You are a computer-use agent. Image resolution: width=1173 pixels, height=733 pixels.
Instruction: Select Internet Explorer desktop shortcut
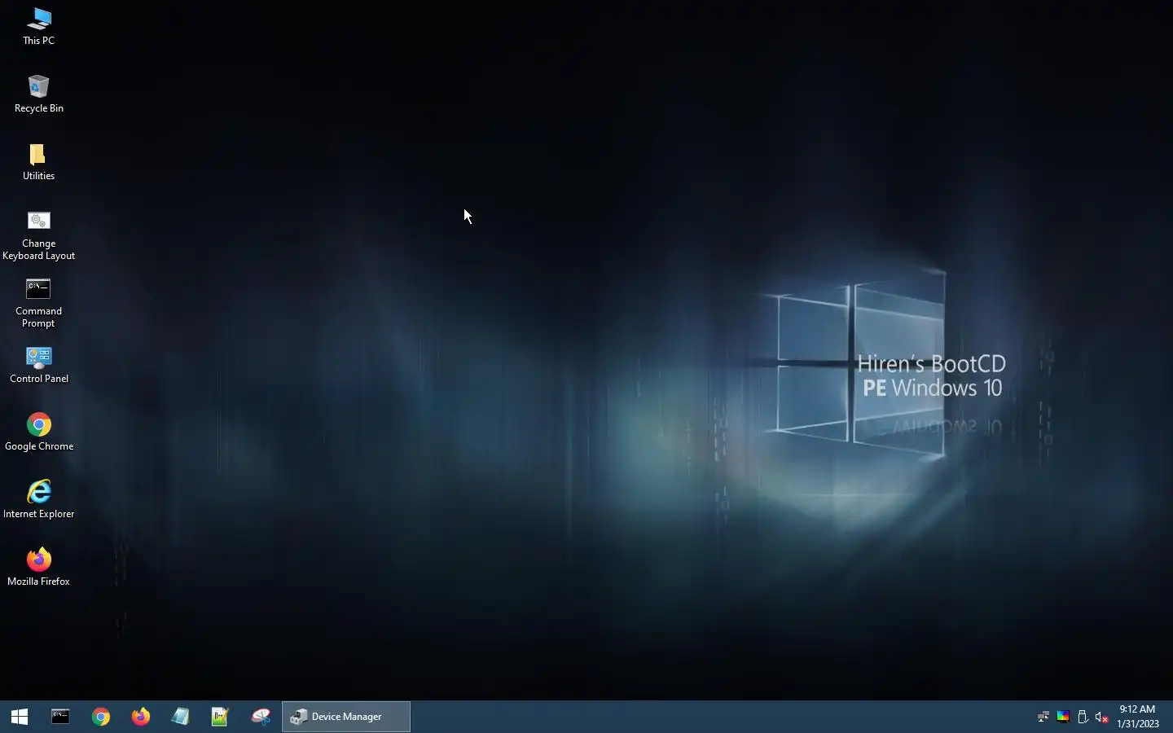[38, 499]
